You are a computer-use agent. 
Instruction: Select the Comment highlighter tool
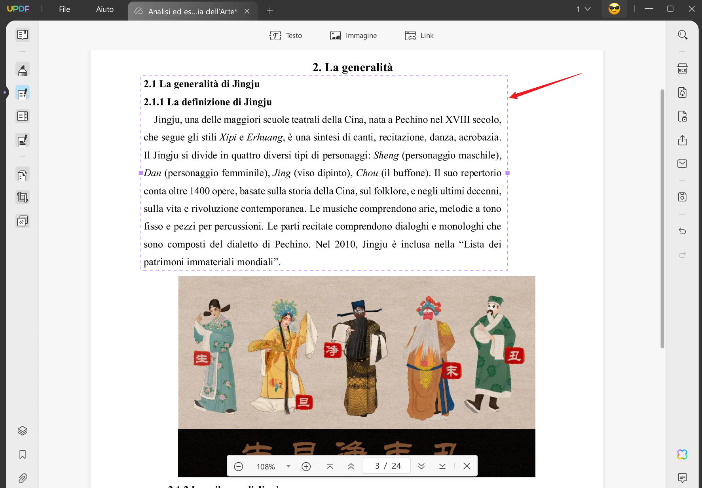[23, 70]
